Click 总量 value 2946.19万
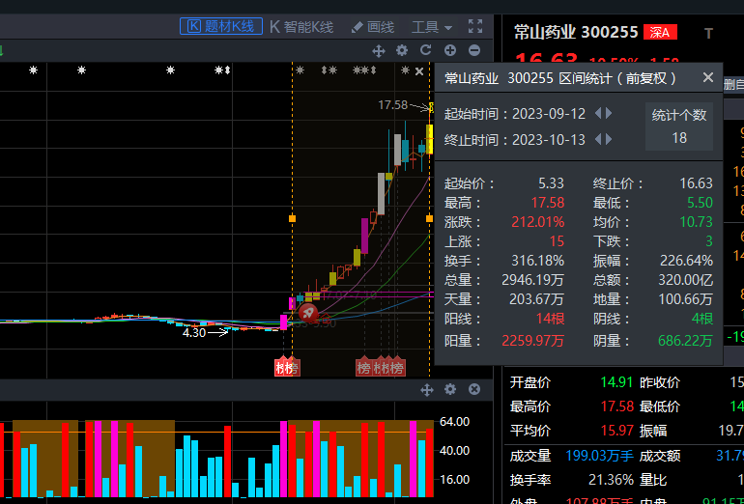The image size is (744, 504). (532, 280)
